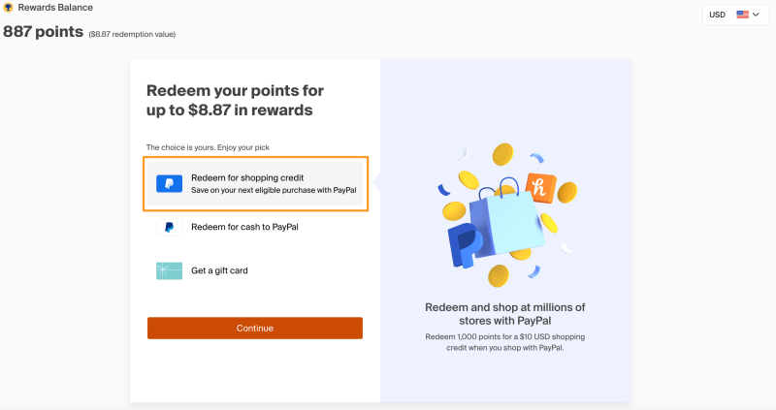Click the PayPal icon beside cash option
This screenshot has width=776, height=410.
[170, 228]
